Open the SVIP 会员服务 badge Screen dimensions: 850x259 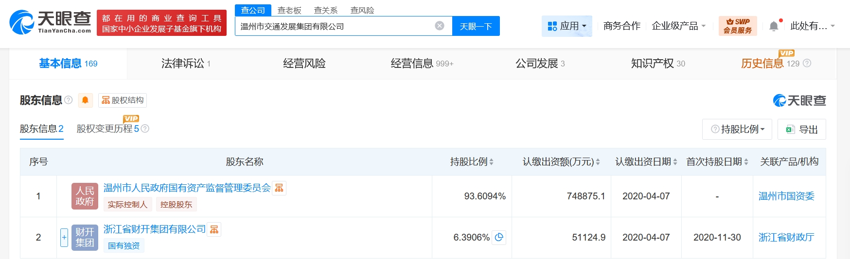coord(737,26)
